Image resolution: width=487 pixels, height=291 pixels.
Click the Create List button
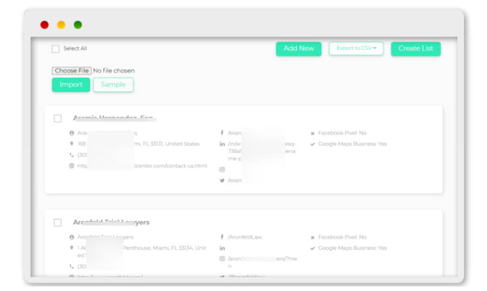(416, 49)
